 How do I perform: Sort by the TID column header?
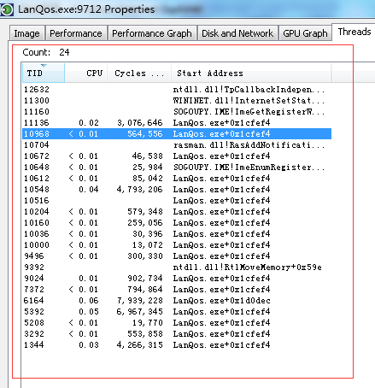[x=44, y=73]
